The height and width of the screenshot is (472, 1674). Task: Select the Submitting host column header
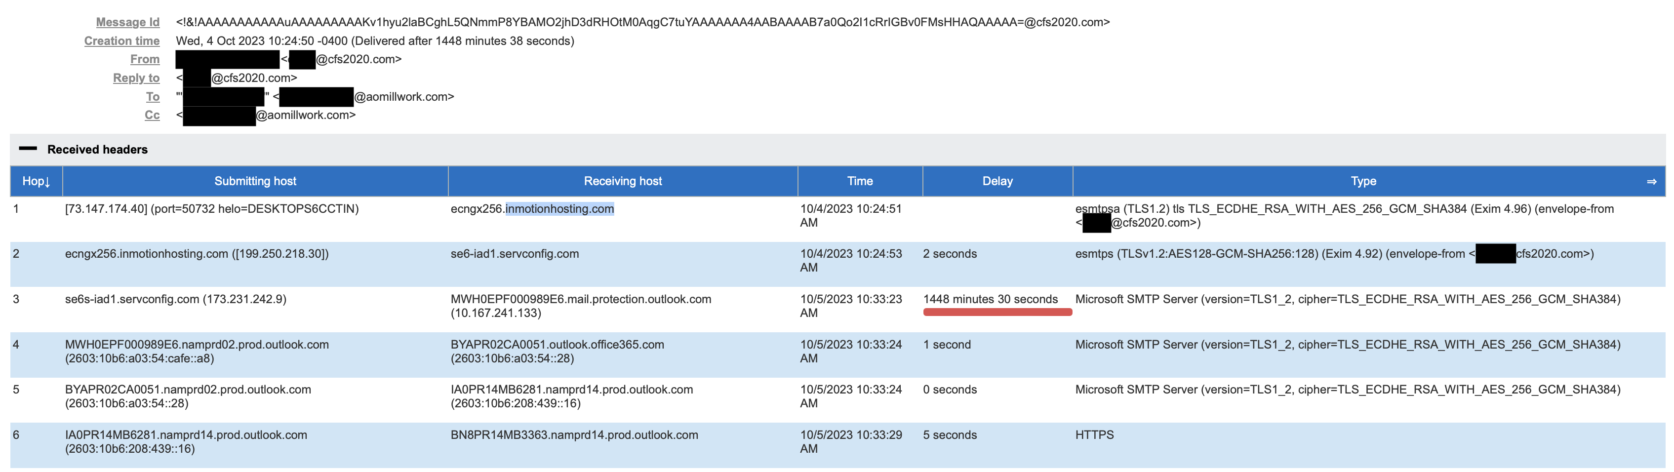point(255,181)
